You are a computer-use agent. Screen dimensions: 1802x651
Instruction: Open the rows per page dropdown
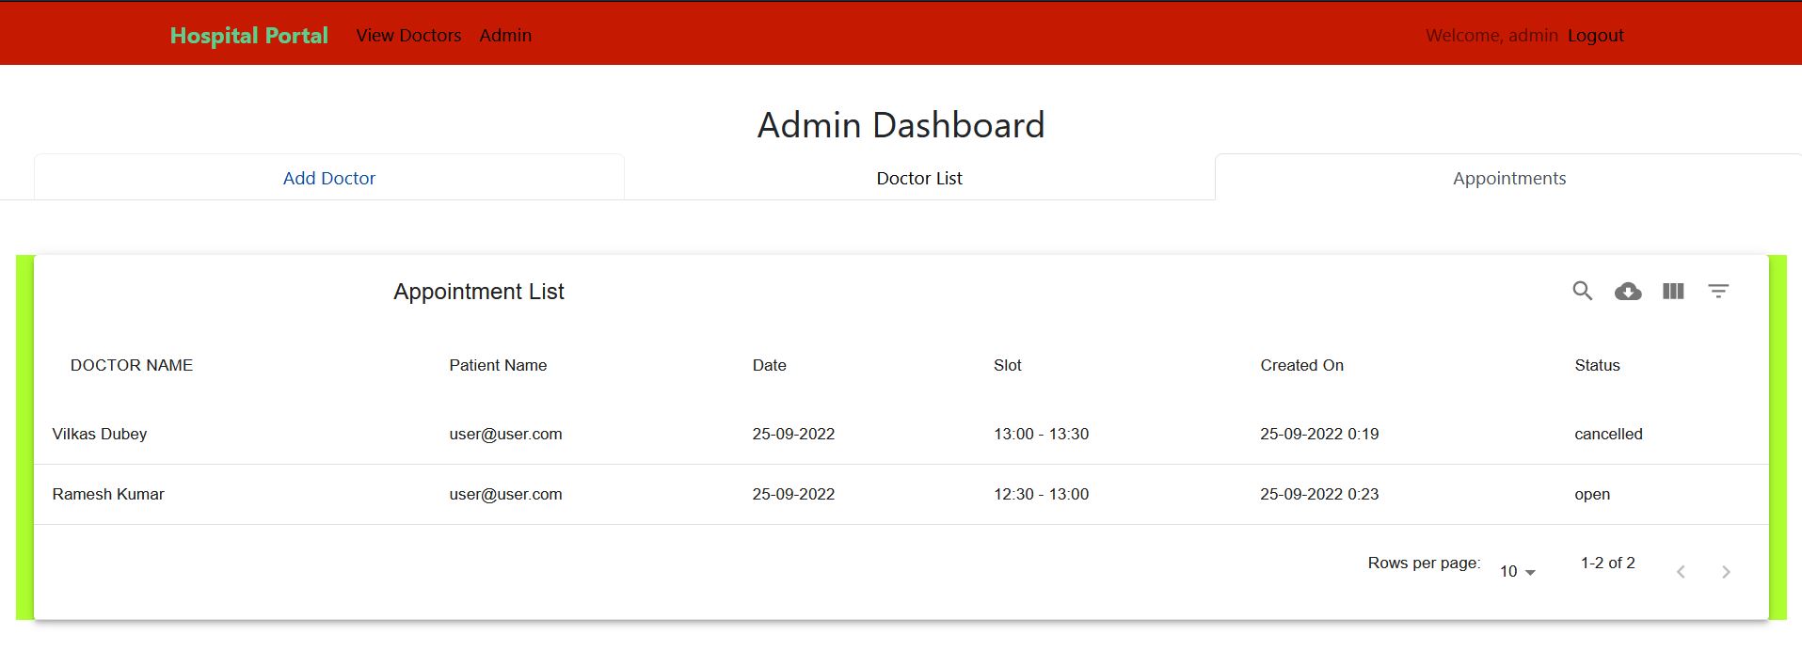pyautogui.click(x=1517, y=572)
